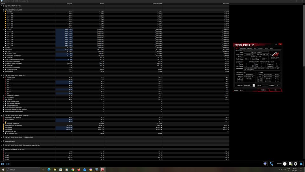Select the Core 0 VID row
The height and width of the screenshot is (172, 305).
115,14
